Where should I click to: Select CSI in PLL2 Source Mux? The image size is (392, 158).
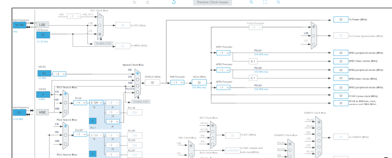(x=65, y=126)
